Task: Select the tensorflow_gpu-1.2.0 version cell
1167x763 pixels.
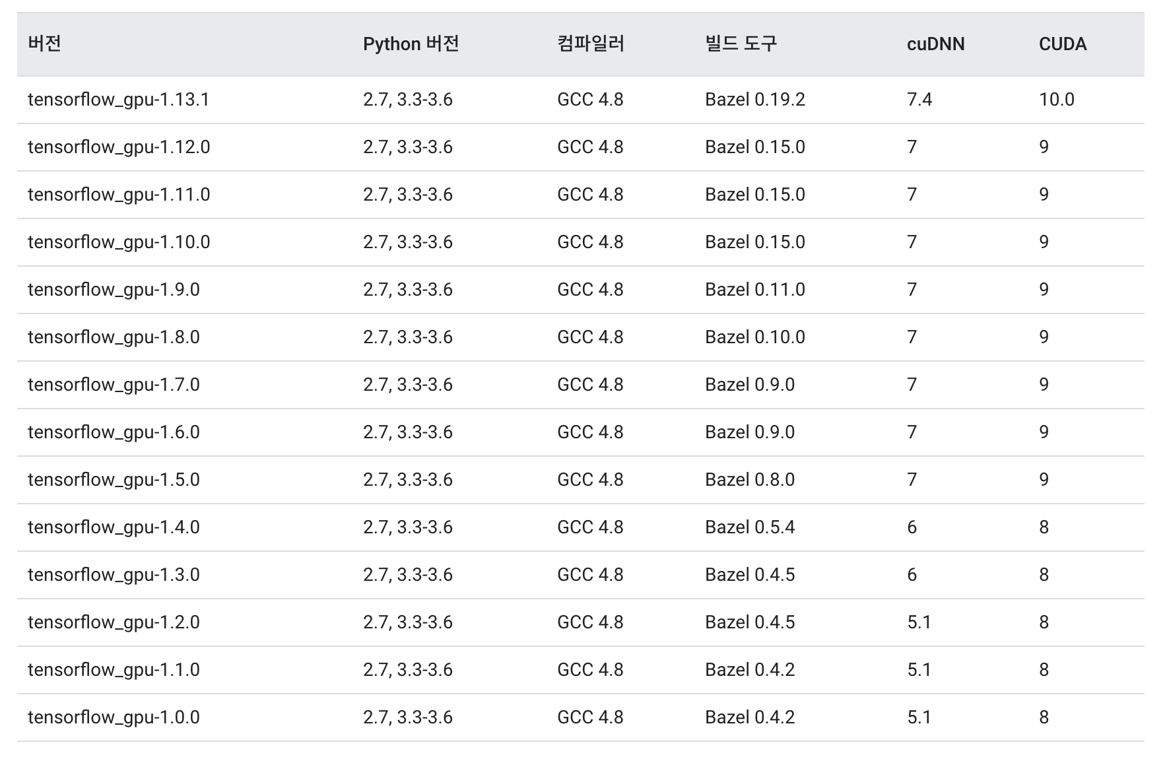Action: pos(114,622)
